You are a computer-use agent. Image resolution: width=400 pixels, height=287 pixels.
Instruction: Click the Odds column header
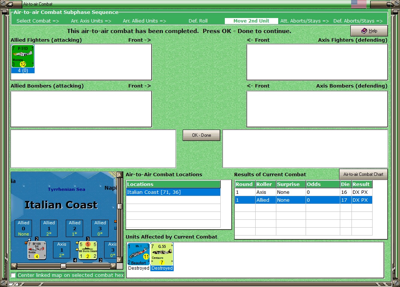(x=323, y=184)
